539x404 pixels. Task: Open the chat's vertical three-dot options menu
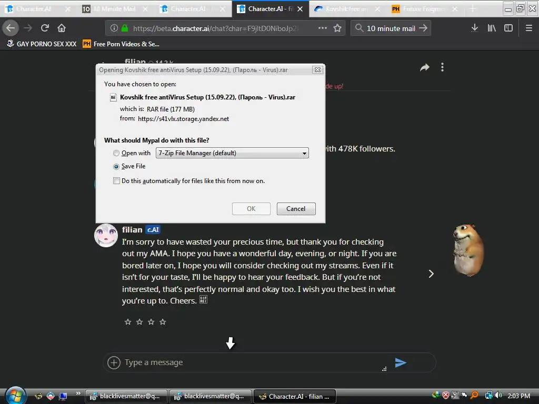442,67
